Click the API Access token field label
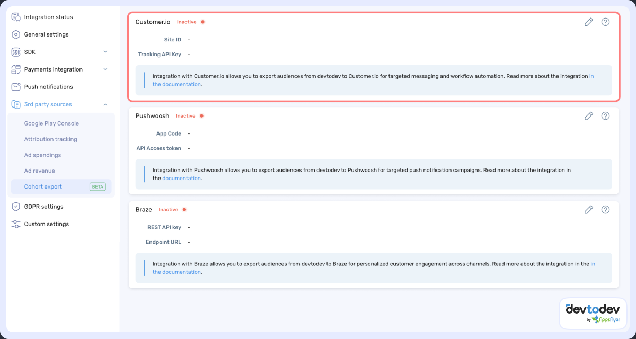 click(159, 148)
